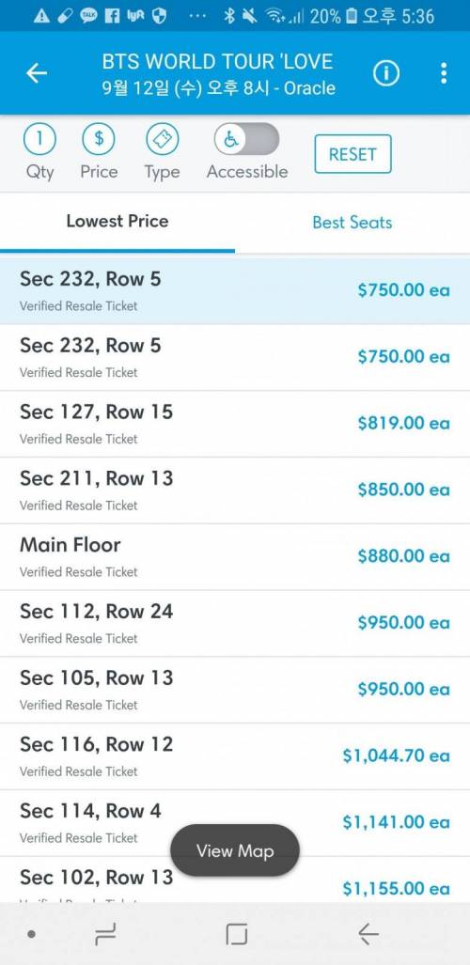Toggle the Accessible seating switch
This screenshot has width=470, height=965.
pos(246,139)
